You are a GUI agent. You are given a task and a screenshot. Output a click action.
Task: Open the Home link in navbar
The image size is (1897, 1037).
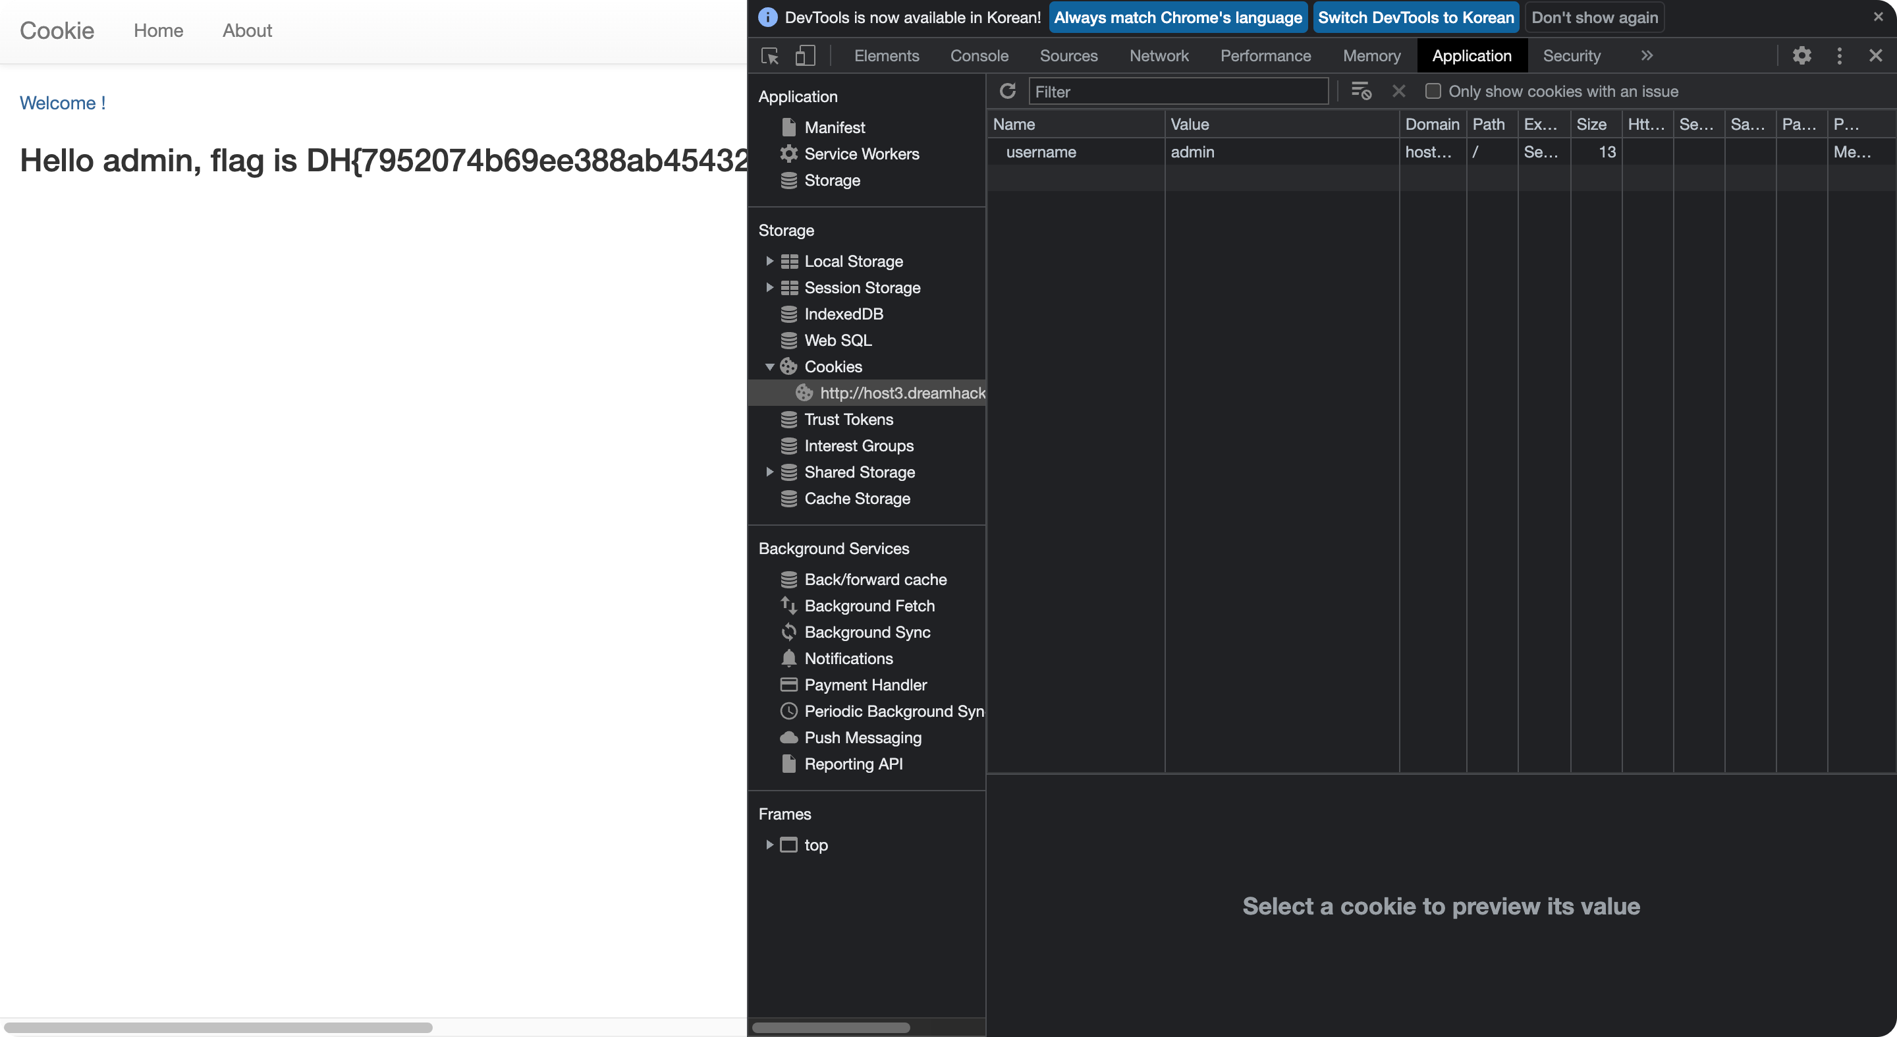coord(158,30)
